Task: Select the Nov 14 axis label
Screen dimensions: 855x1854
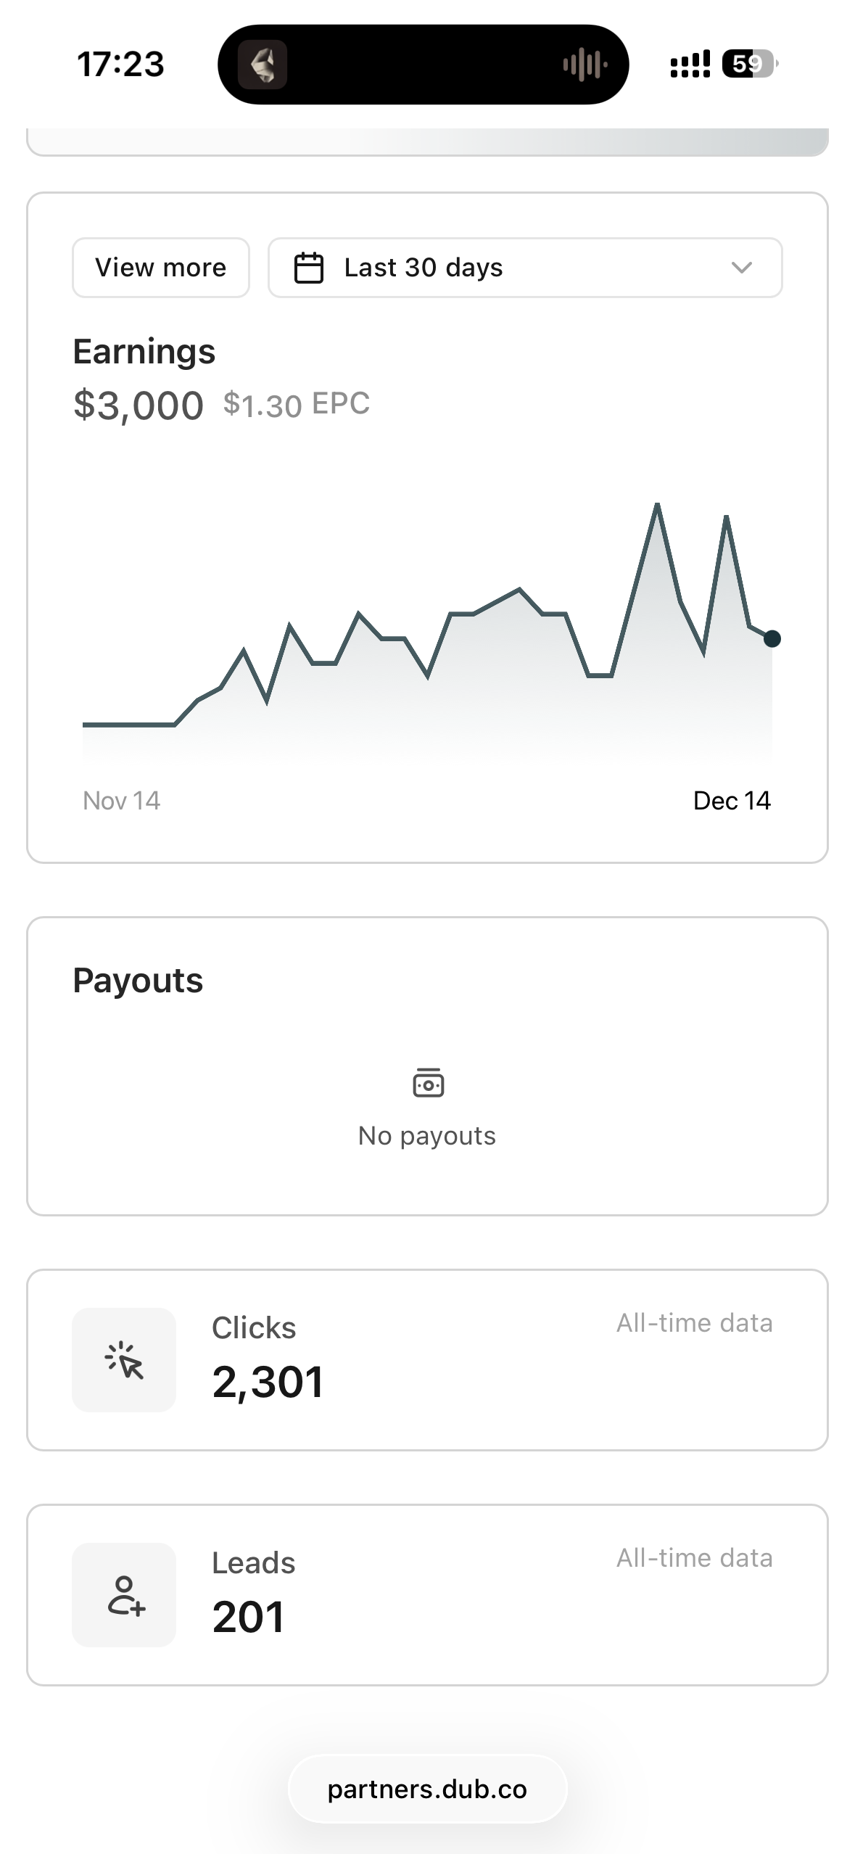Action: [x=122, y=801]
